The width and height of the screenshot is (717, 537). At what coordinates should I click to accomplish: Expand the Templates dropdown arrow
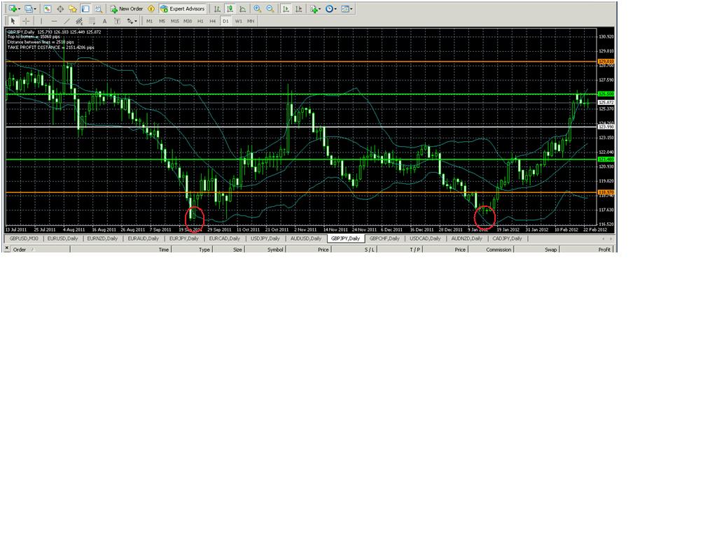[351, 9]
